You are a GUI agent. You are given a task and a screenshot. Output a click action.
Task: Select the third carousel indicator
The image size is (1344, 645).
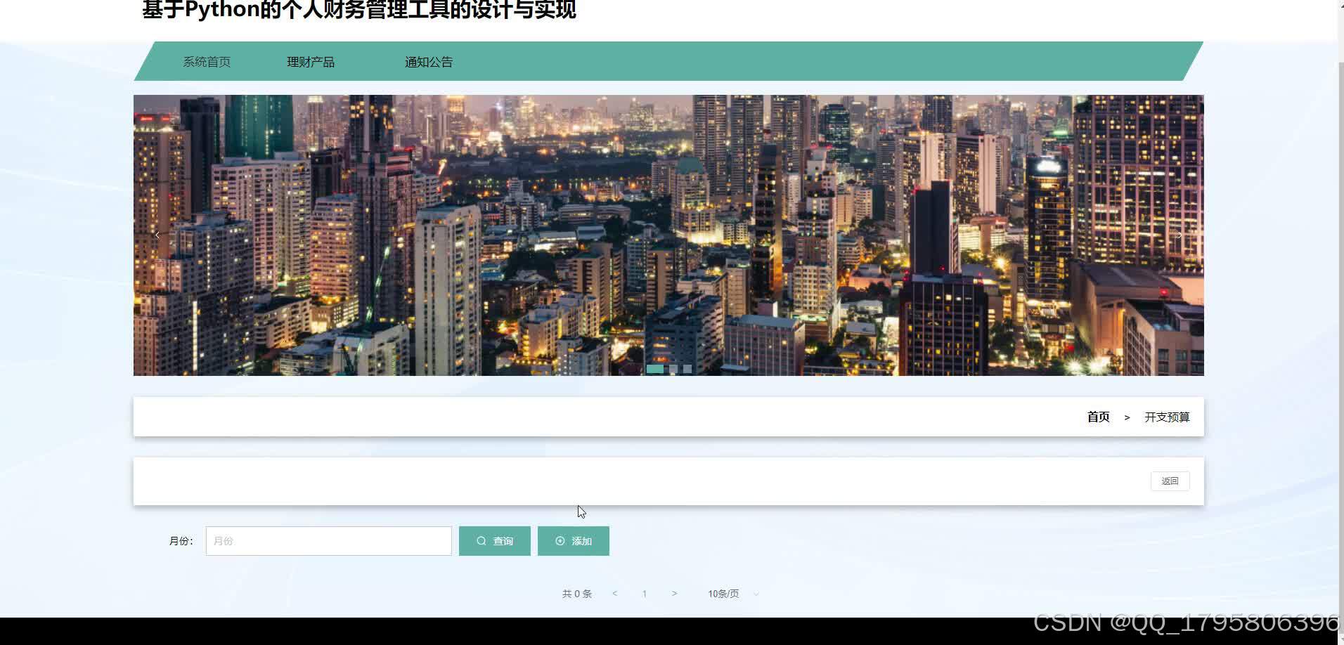tap(687, 369)
